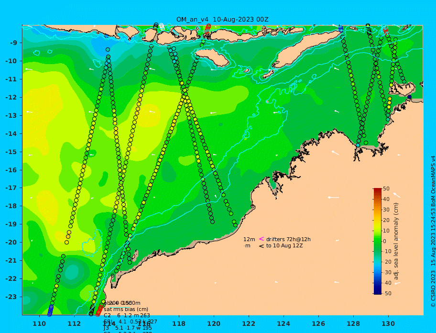Viewport: 436px width, 333px height.
Task: Click the latitude axis label -16
Action: pos(11,170)
